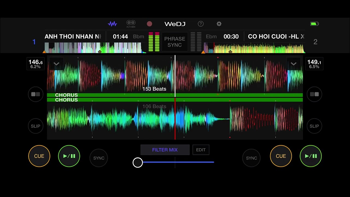
Task: Open the EDIT button
Action: tap(201, 150)
